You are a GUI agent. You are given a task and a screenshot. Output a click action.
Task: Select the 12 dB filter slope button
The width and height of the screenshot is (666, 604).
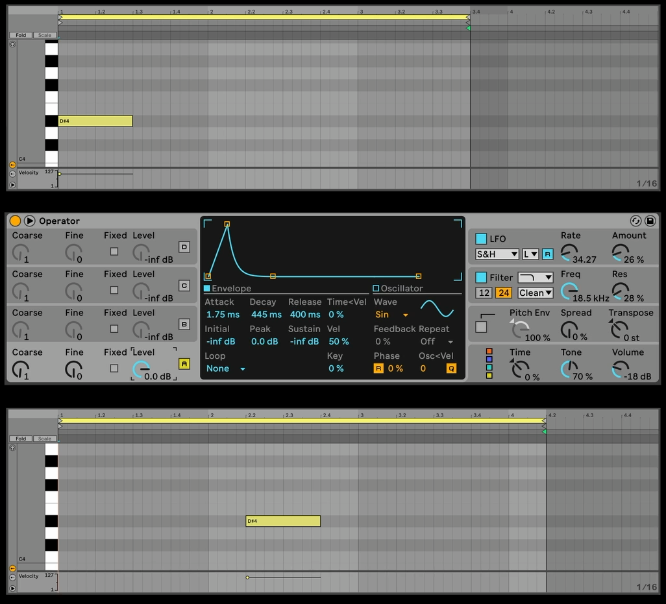click(x=484, y=293)
